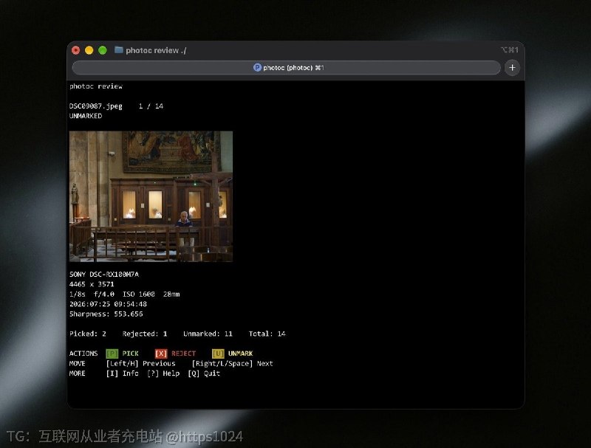
Task: Click the blue P icon in tab
Action: point(257,67)
